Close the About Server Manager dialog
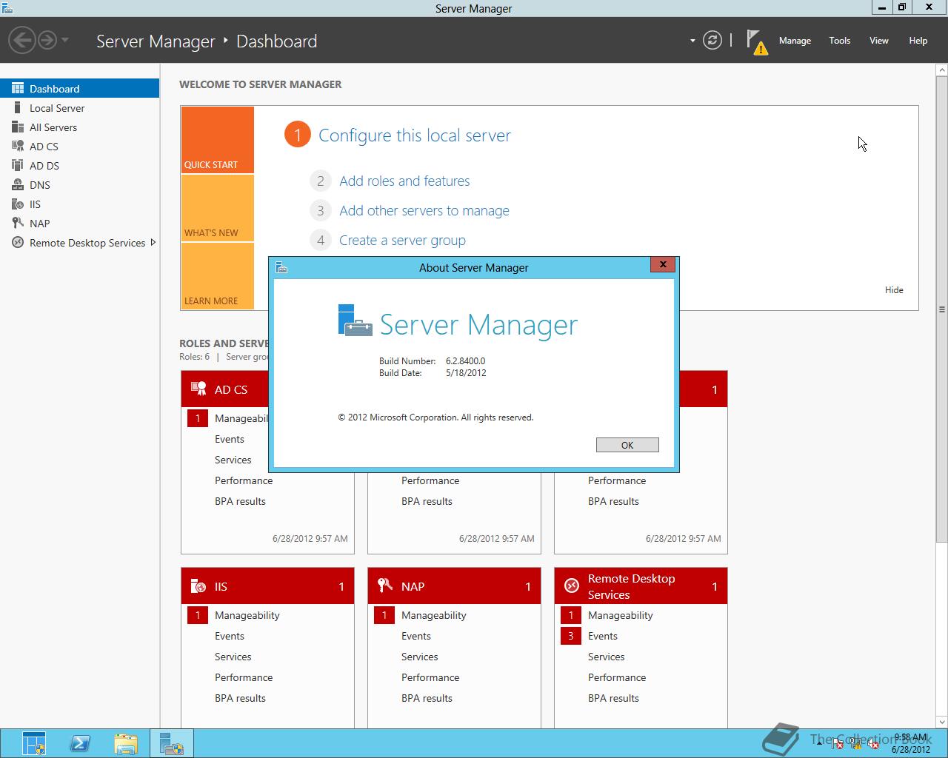The height and width of the screenshot is (758, 948). 663,264
